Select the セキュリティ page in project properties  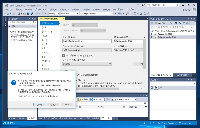tap(46, 61)
